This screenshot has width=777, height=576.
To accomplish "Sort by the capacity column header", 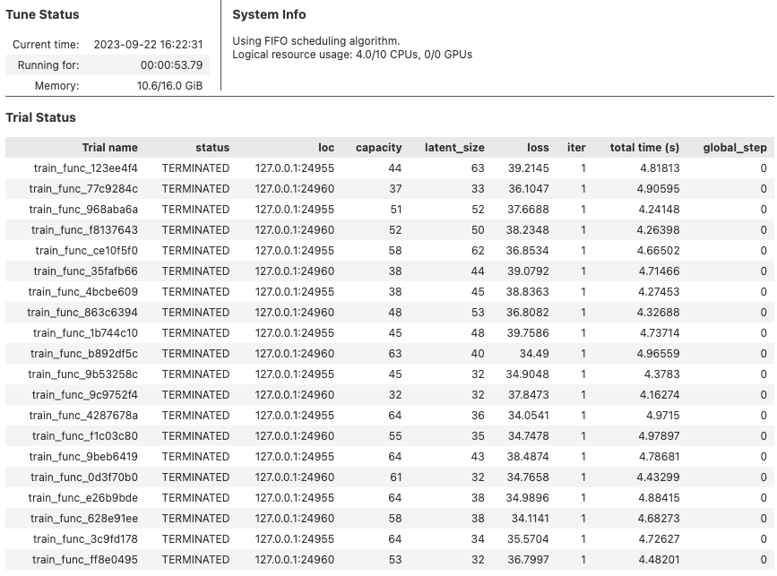I will coord(380,148).
